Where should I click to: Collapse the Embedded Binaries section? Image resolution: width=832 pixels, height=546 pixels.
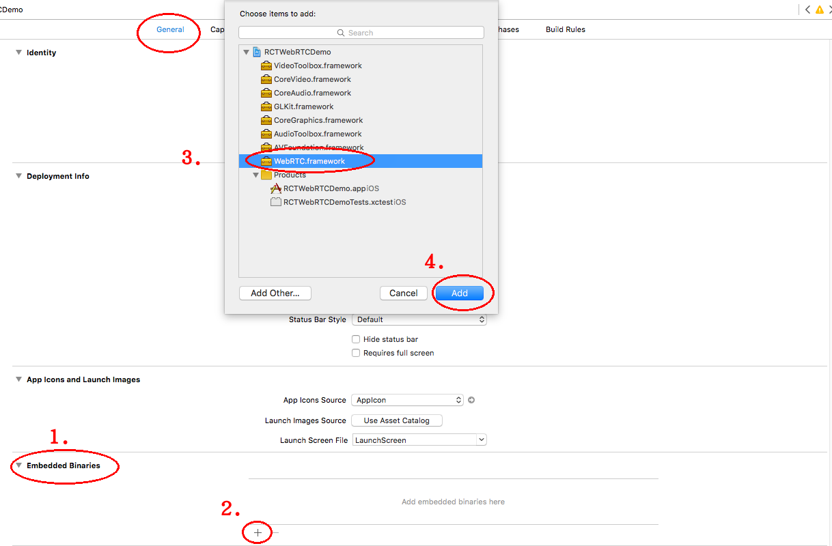(19, 465)
